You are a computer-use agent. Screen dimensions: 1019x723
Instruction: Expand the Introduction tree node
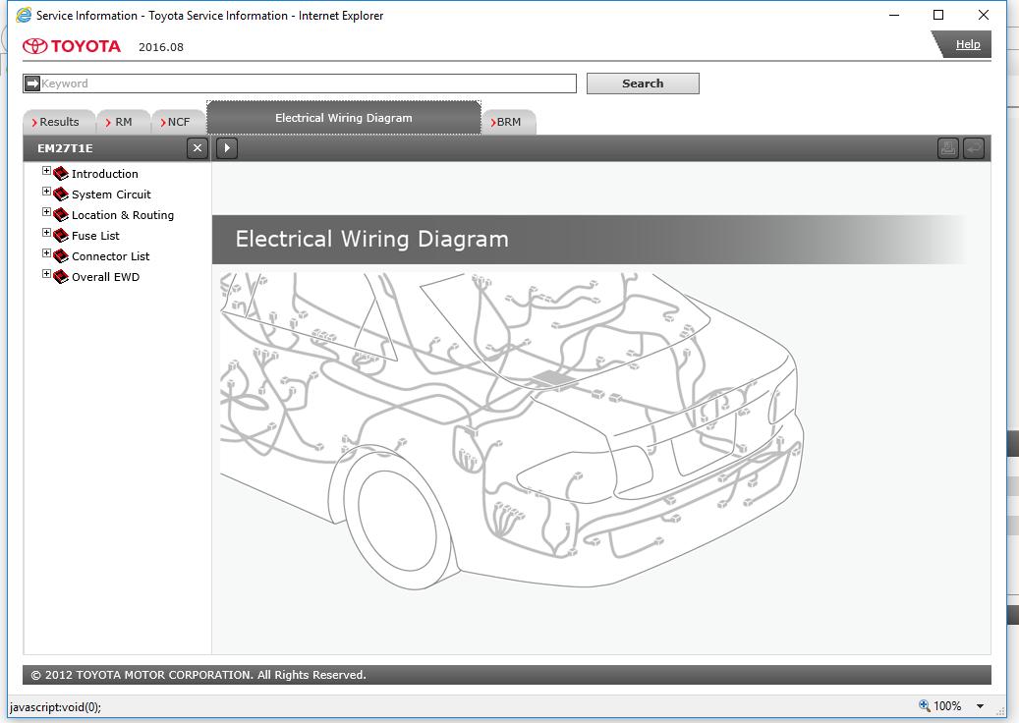(46, 172)
